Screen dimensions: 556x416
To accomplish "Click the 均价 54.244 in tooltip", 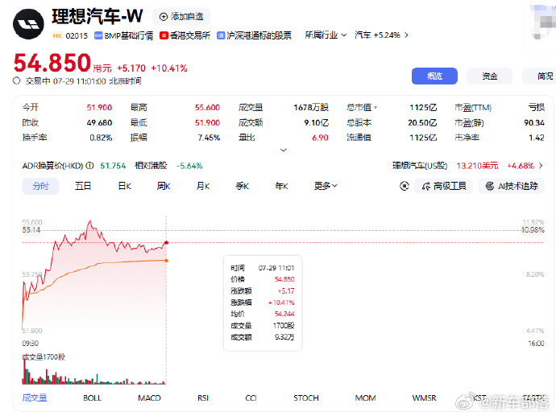I will click(284, 314).
